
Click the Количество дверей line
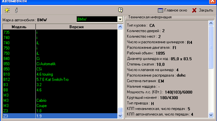click(x=146, y=31)
